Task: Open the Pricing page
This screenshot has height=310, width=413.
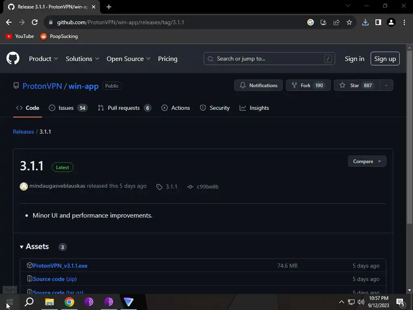Action: [x=167, y=59]
